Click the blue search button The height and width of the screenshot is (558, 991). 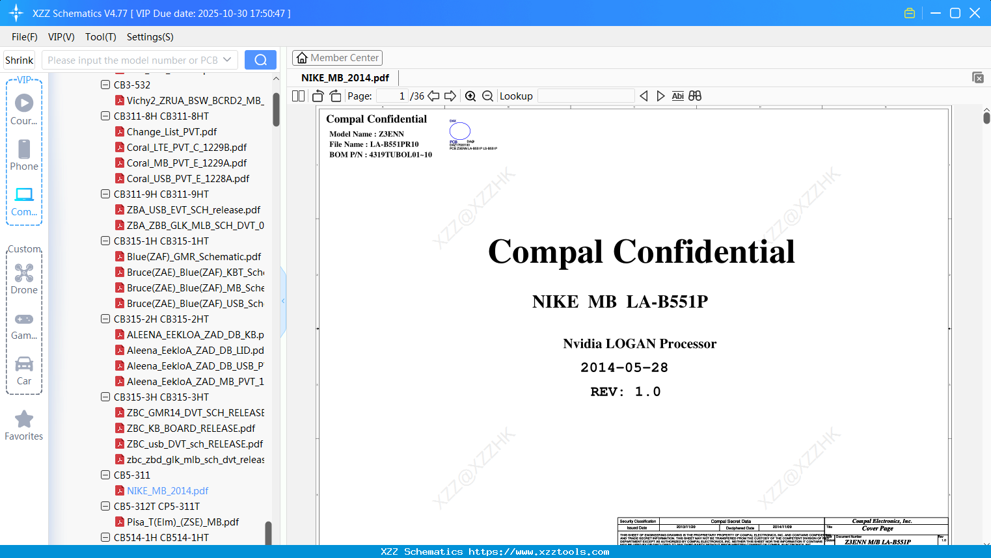click(260, 60)
